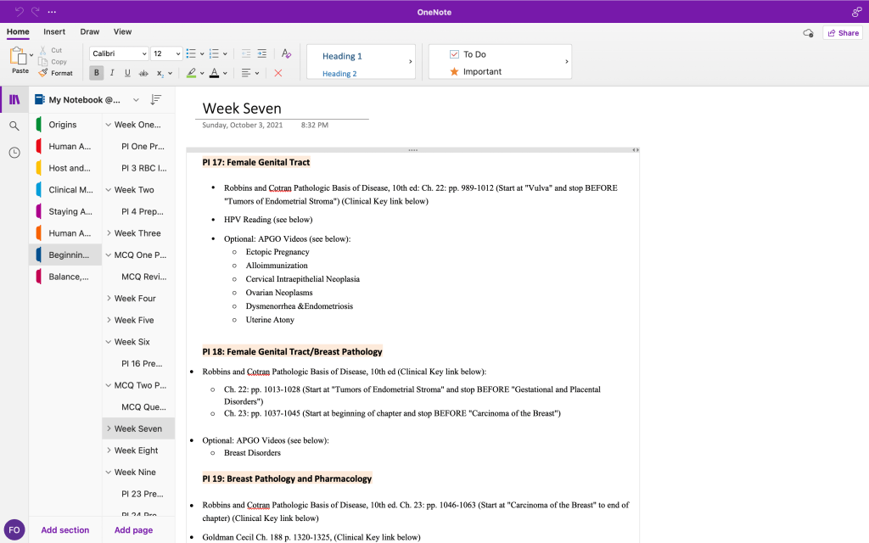Screen dimensions: 869x543
Task: Open recent notes clock icon
Action: 14,153
